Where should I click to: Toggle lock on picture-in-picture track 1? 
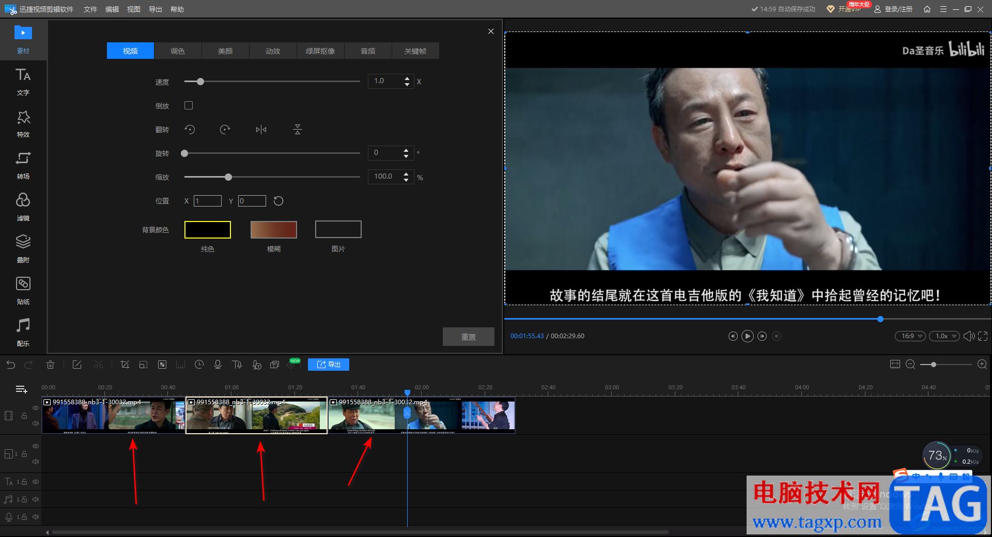pyautogui.click(x=24, y=454)
